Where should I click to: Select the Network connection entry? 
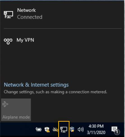coord(62,14)
